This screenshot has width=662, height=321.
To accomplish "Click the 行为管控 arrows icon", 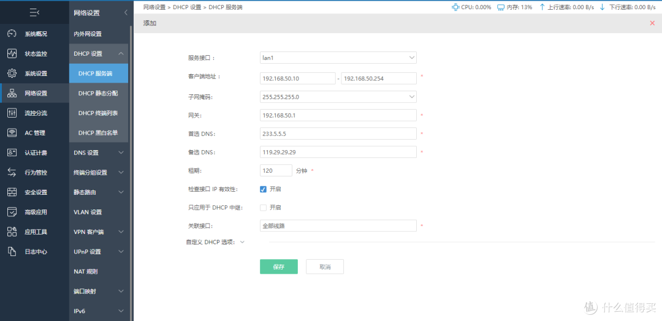I will click(x=12, y=173).
